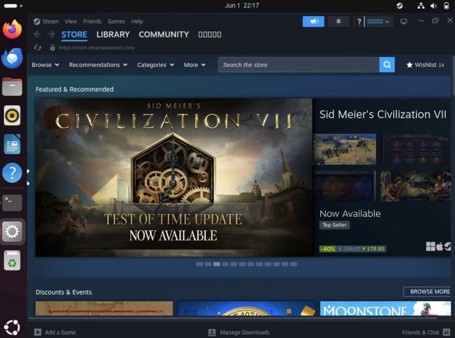Open Trash in the dock
455x338 pixels.
point(12,260)
